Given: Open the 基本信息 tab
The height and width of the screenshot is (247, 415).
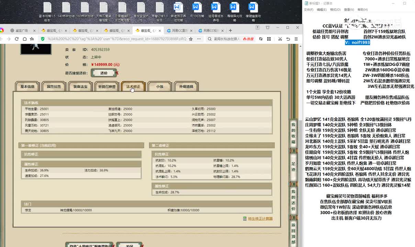Looking at the screenshot, I should coord(27,87).
